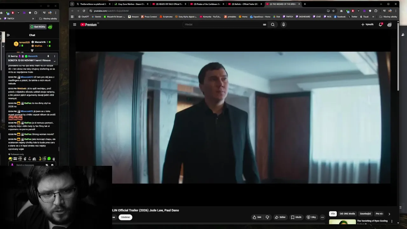Reload the YouTube page
This screenshot has width=407, height=229.
tap(84, 11)
